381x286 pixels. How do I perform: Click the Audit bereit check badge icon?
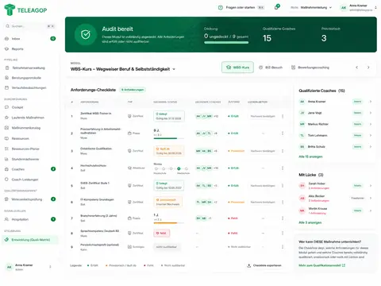coord(86,34)
